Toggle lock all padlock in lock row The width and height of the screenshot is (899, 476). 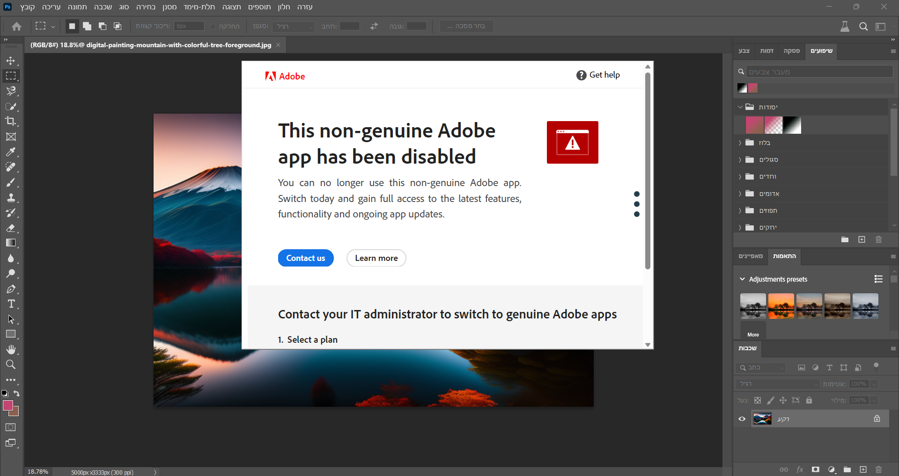tap(809, 400)
